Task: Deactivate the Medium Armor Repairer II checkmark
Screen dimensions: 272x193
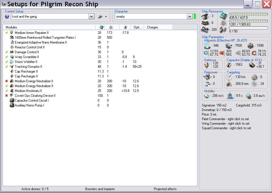Action: tap(7, 33)
